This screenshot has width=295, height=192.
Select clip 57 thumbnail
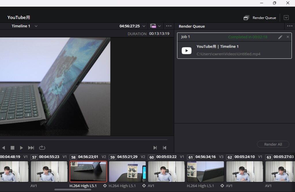(49, 172)
